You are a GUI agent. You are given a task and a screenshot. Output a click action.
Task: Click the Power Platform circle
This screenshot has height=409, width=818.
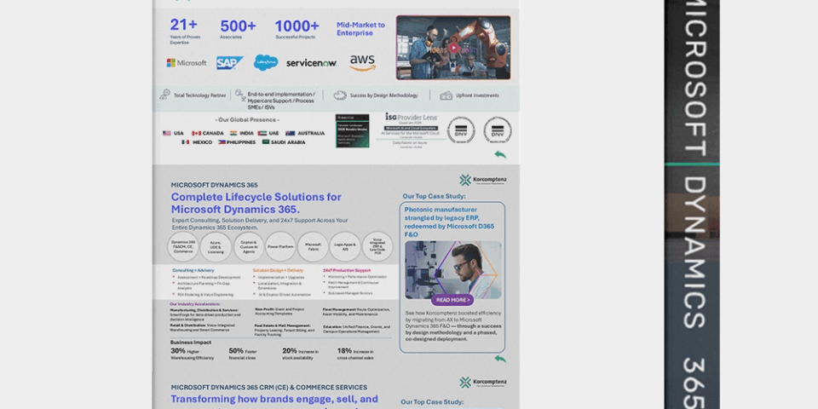click(x=280, y=247)
